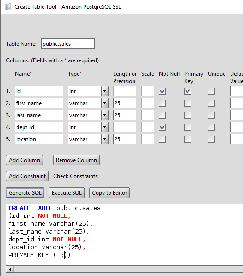Click the name field containing location
Viewport: 243px width, 276px height.
click(x=39, y=139)
